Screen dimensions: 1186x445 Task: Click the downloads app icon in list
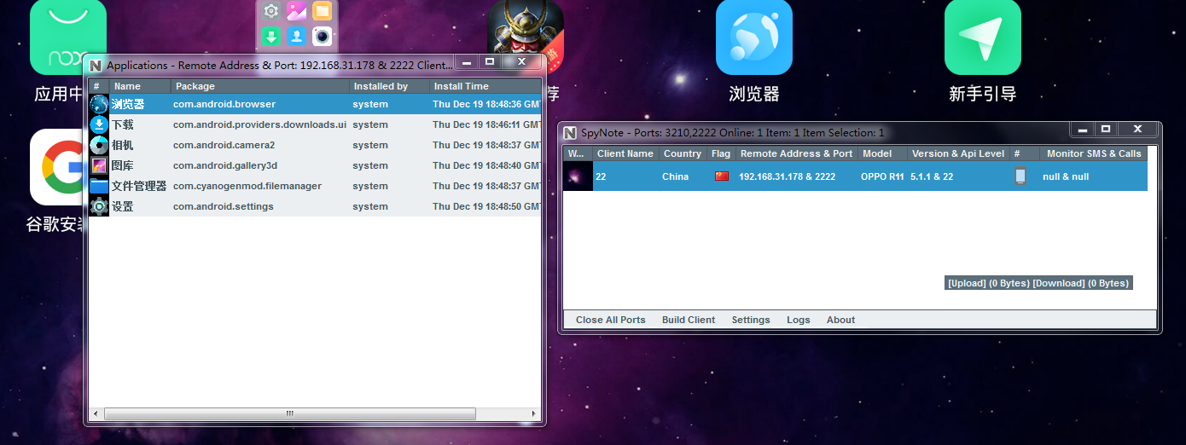tap(99, 124)
